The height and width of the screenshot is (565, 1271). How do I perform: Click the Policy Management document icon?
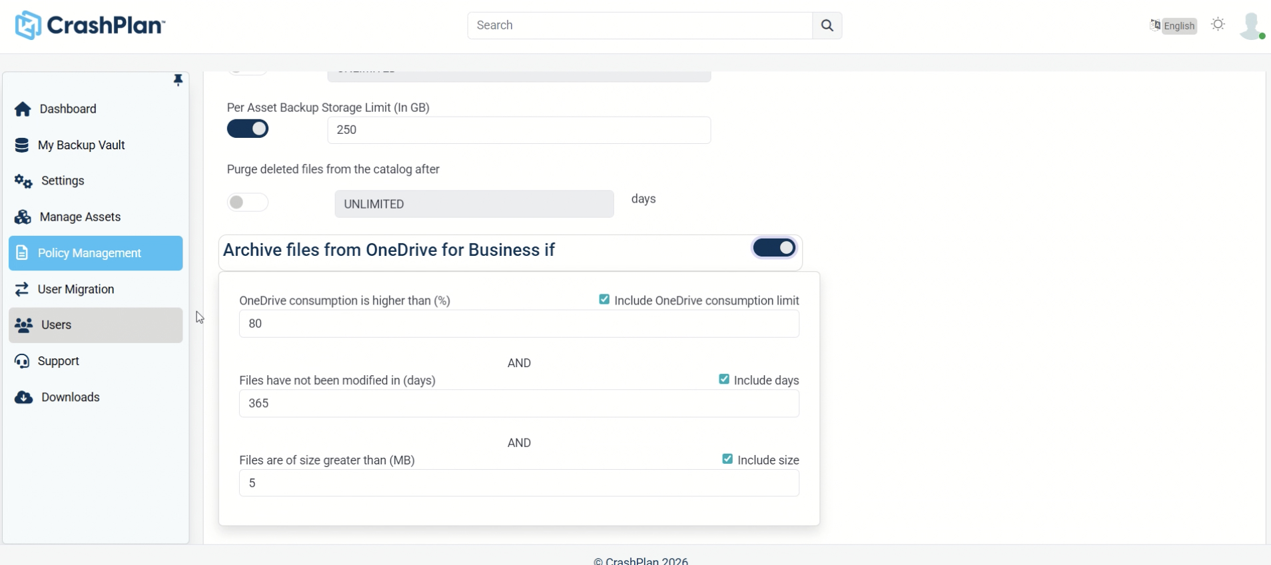(22, 253)
